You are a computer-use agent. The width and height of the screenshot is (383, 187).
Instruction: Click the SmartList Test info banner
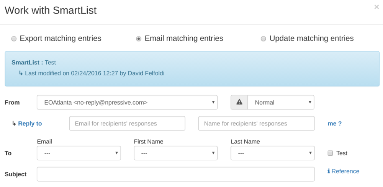tap(192, 69)
